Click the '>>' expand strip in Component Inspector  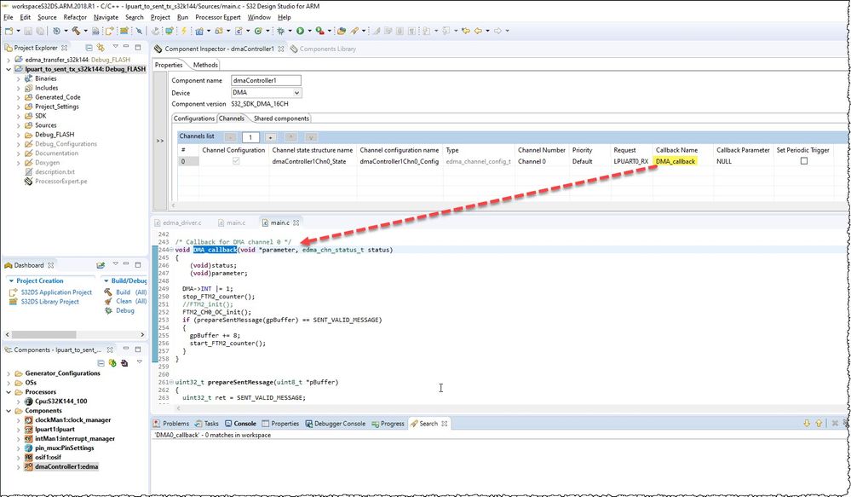coord(160,141)
